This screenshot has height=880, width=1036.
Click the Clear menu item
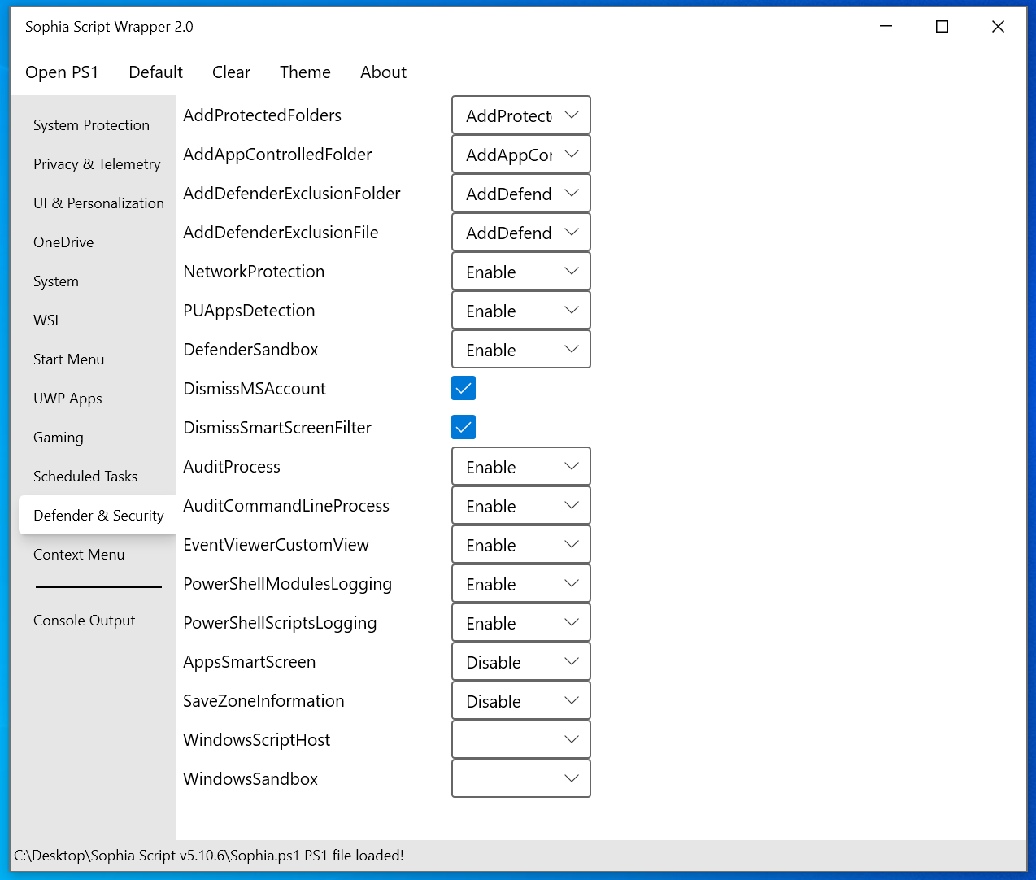pyautogui.click(x=231, y=72)
